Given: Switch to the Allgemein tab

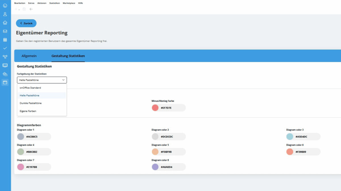Looking at the screenshot, I should [x=29, y=56].
